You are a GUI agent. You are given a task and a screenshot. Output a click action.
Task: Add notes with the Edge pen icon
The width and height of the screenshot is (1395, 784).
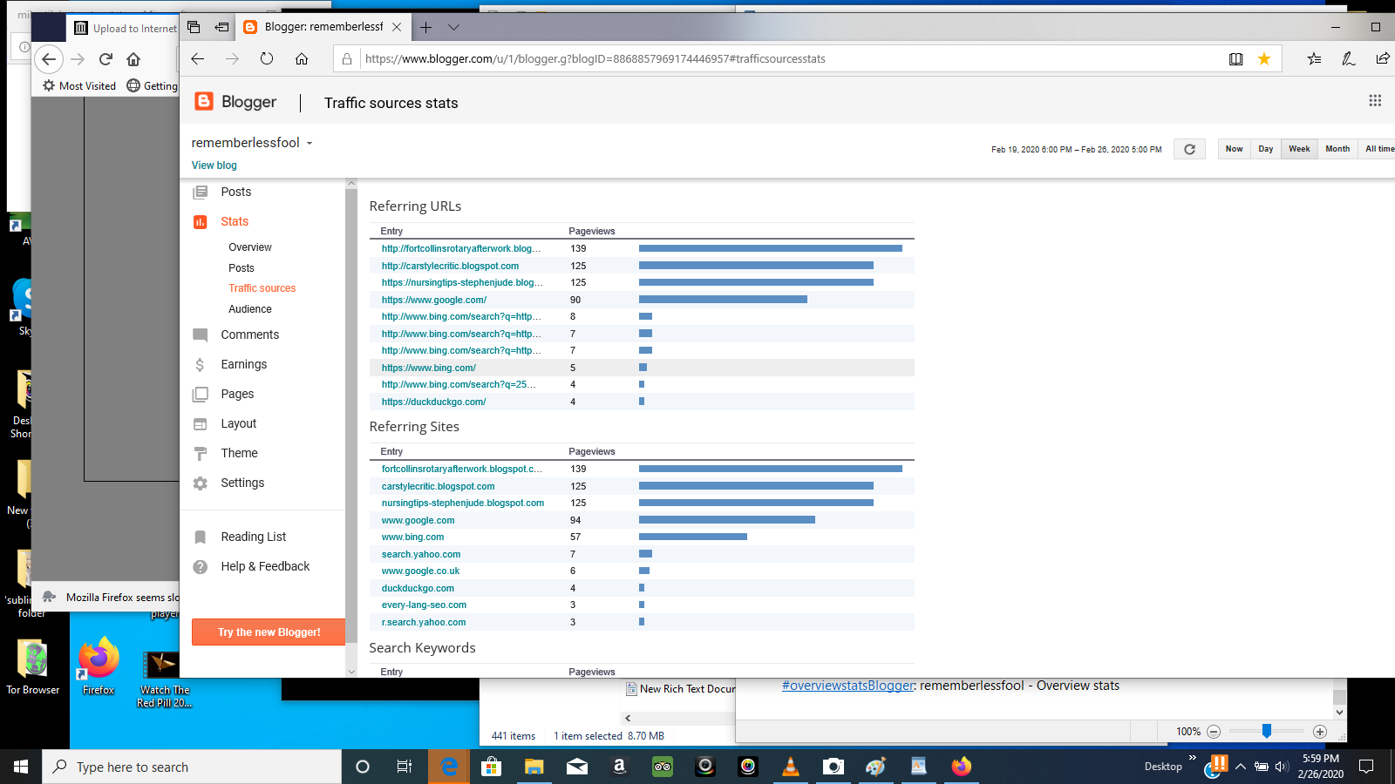[1348, 59]
